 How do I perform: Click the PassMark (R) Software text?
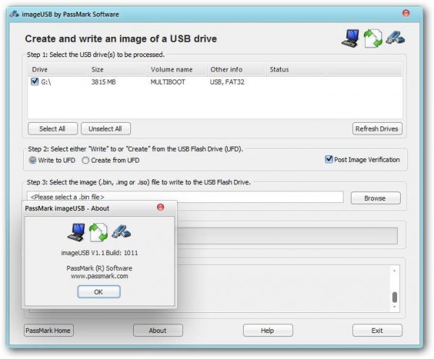pyautogui.click(x=99, y=268)
